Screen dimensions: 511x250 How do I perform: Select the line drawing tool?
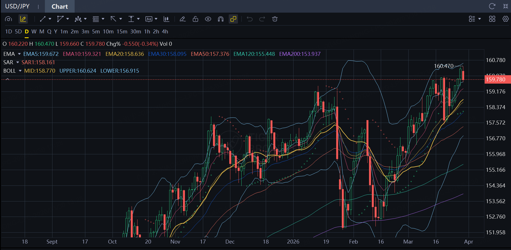[43, 19]
